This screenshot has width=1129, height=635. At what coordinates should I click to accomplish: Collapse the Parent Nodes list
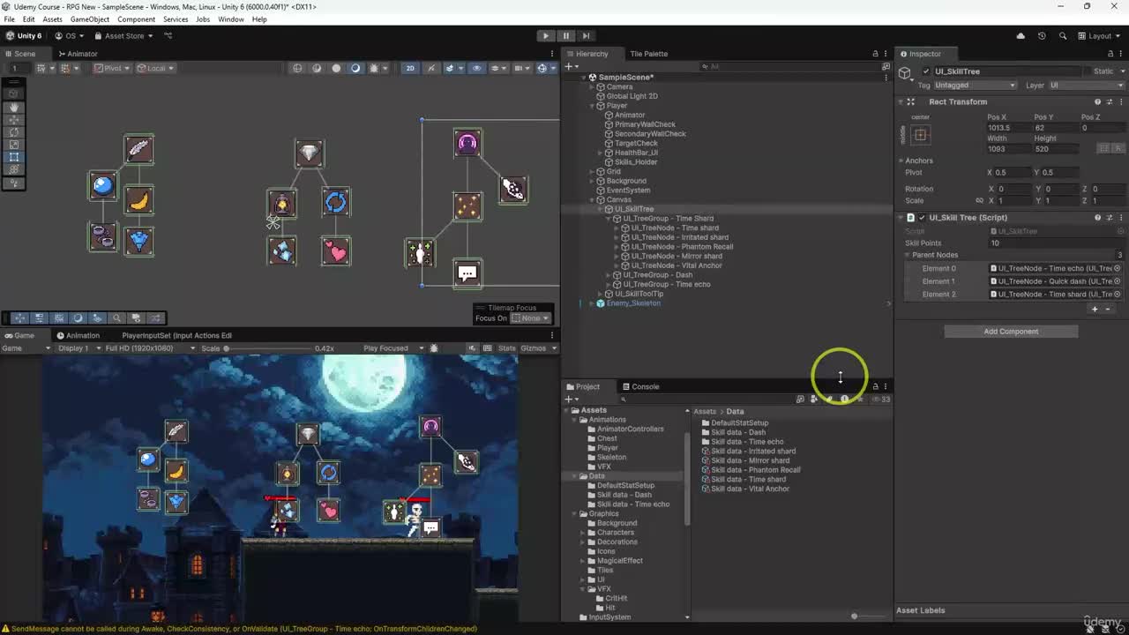[x=906, y=255]
